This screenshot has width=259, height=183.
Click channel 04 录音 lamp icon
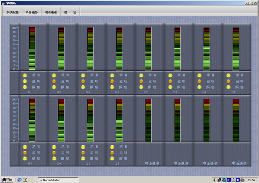pyautogui.click(x=112, y=75)
